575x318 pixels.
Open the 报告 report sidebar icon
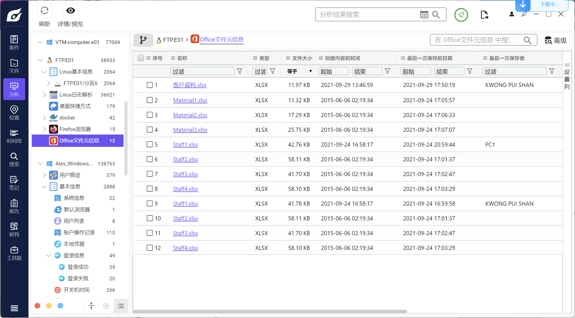click(x=14, y=206)
